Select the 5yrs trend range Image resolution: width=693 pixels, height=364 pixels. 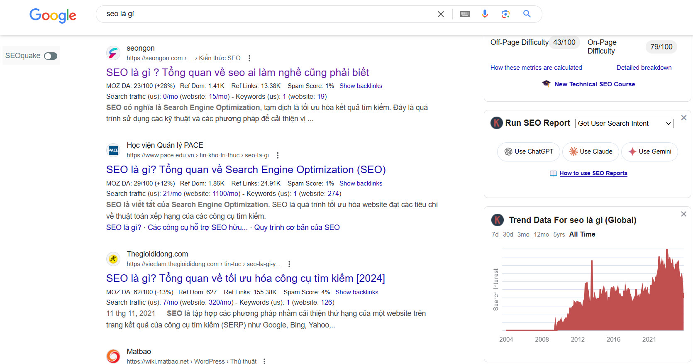559,235
